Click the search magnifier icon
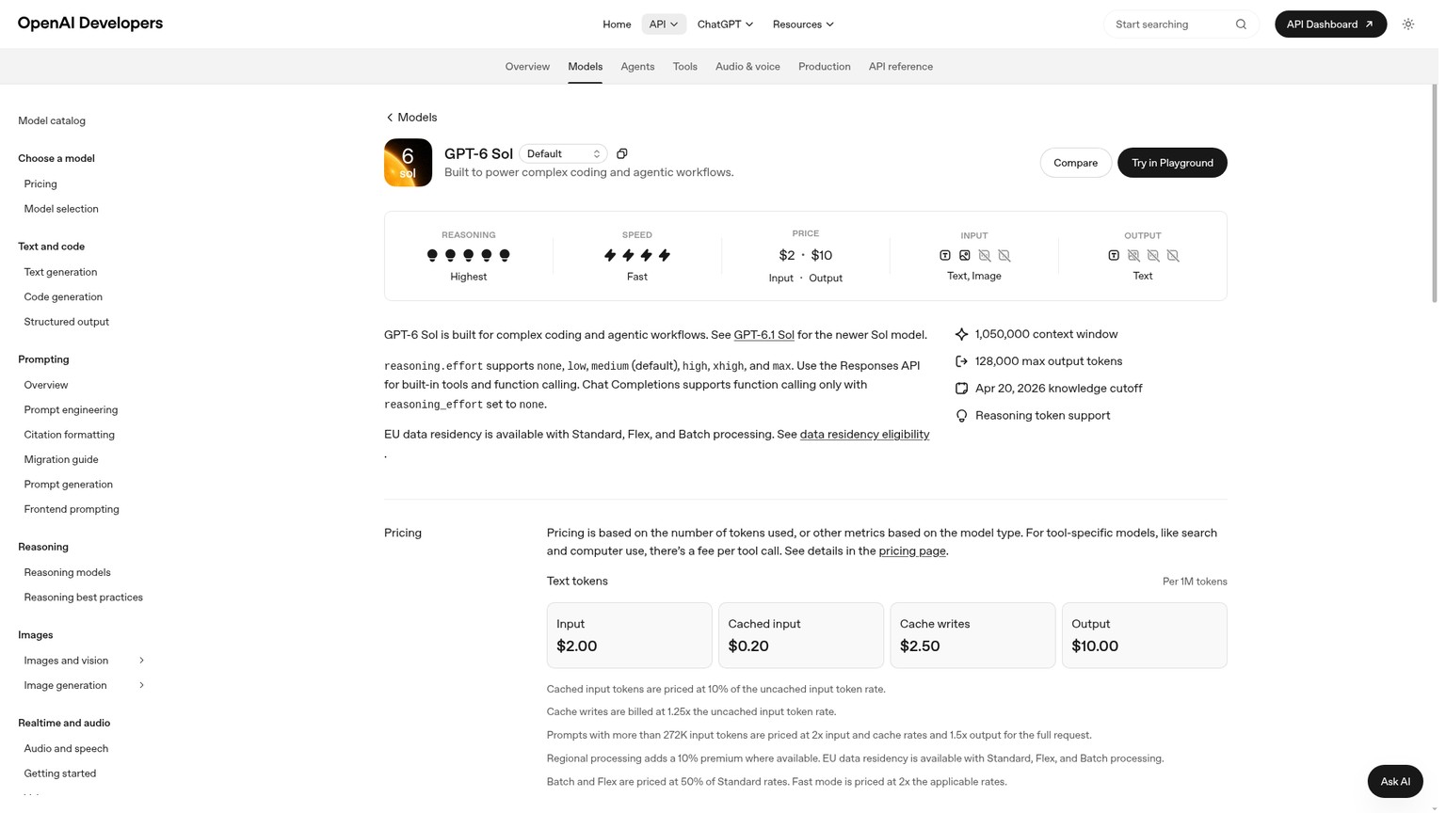Image resolution: width=1446 pixels, height=813 pixels. 1241,24
